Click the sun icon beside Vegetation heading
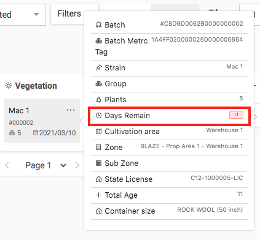Screen dimensions: 260x240 click(x=9, y=86)
